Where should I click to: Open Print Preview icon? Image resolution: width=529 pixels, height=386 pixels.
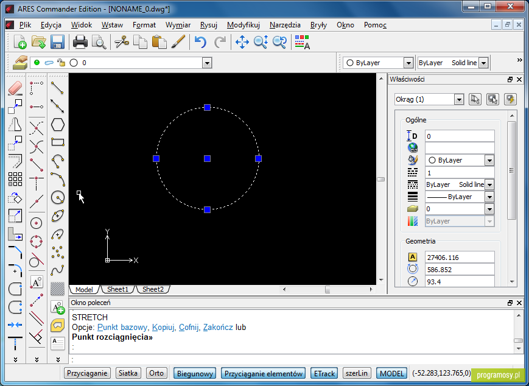[x=99, y=42]
